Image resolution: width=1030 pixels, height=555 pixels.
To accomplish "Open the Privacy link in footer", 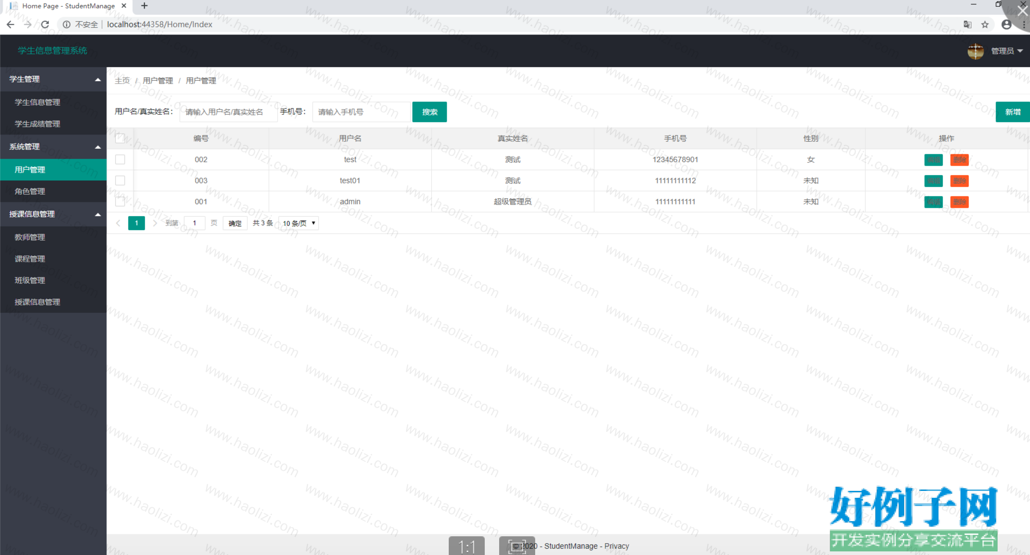I will pyautogui.click(x=617, y=546).
